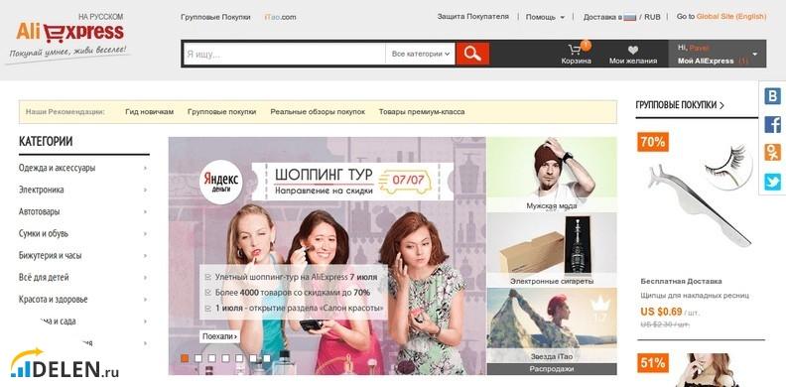Expand the Всё для детей category
786x387 pixels.
click(x=83, y=277)
